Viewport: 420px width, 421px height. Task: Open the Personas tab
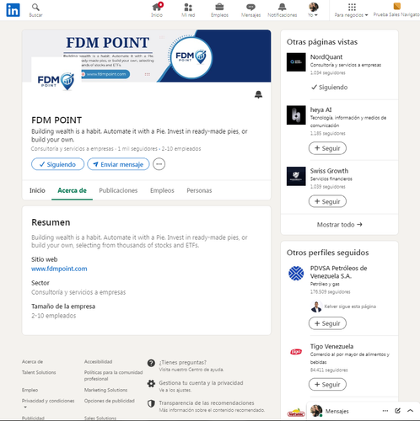199,190
